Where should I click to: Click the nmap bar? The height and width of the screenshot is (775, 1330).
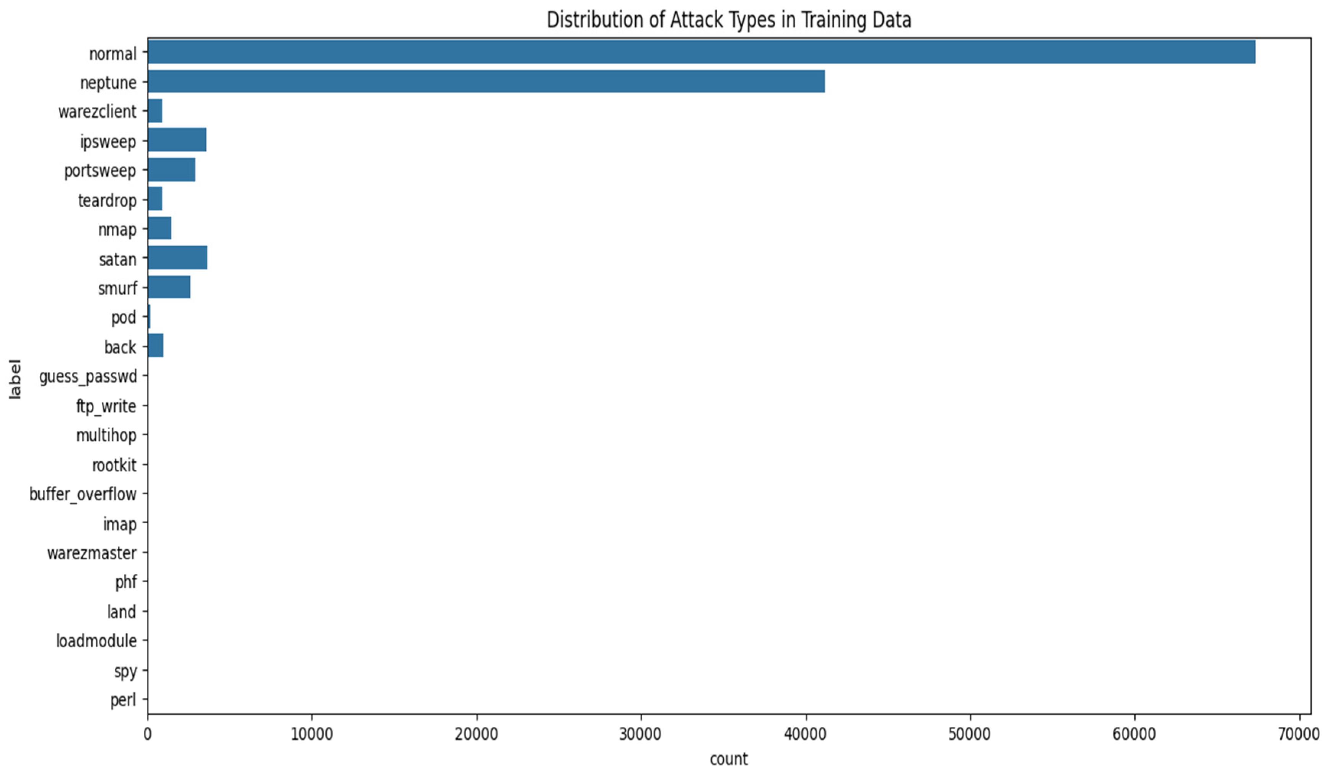(x=160, y=229)
